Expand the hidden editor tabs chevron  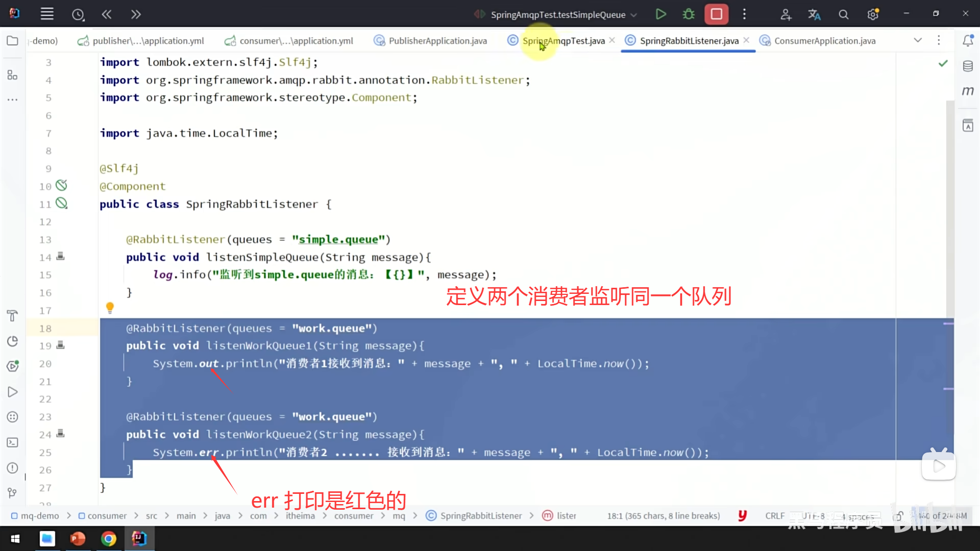coord(918,40)
